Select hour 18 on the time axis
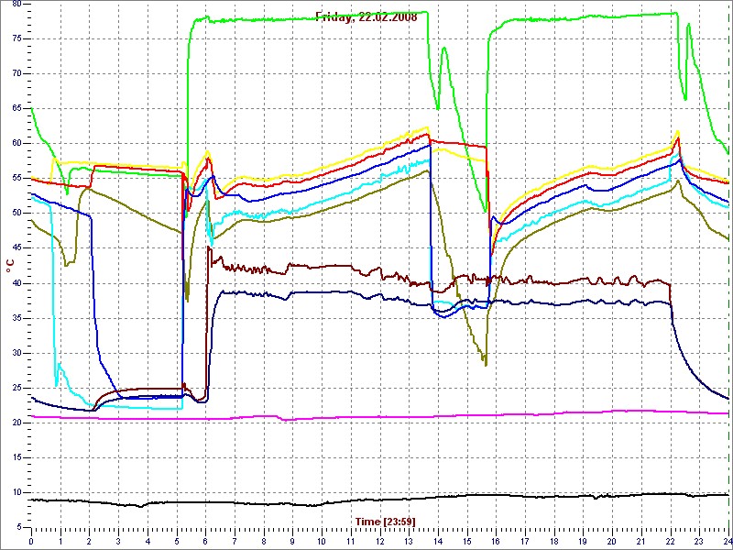 (553, 541)
